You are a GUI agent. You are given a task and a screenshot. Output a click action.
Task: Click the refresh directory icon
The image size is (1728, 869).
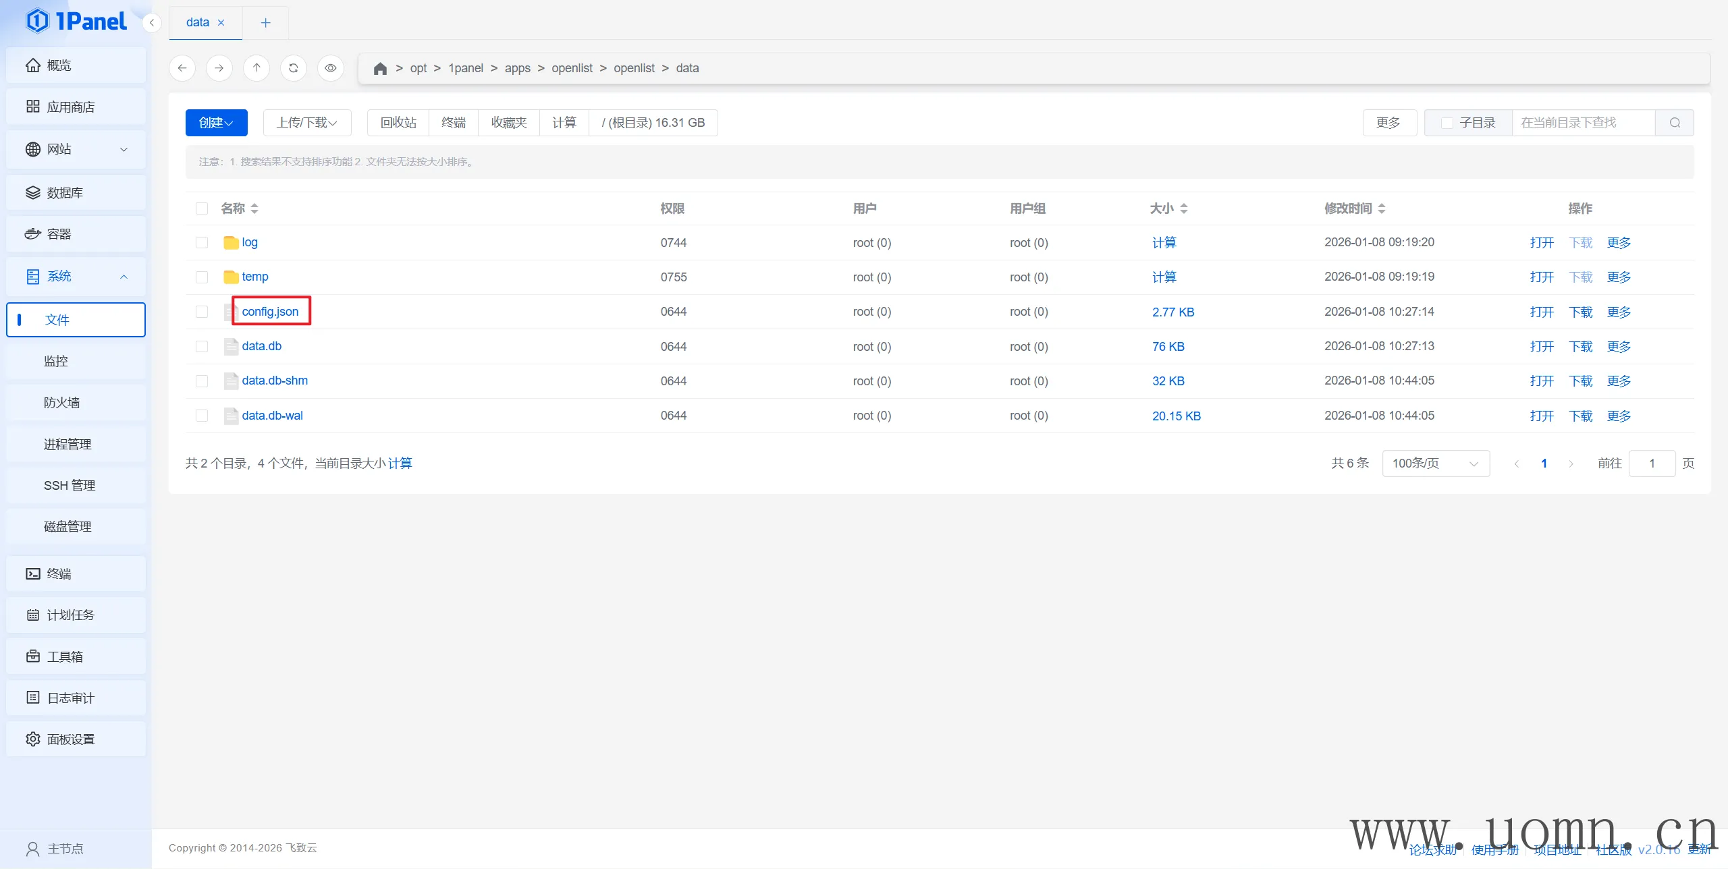(293, 68)
